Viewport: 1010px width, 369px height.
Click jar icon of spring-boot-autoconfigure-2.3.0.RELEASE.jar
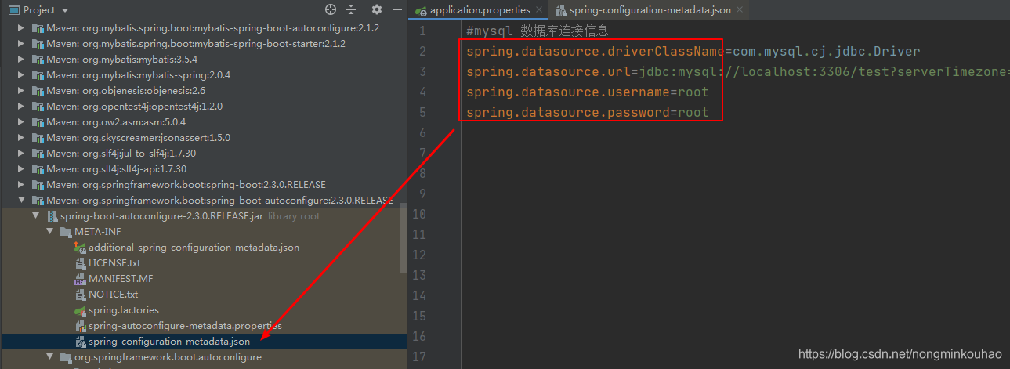(52, 215)
